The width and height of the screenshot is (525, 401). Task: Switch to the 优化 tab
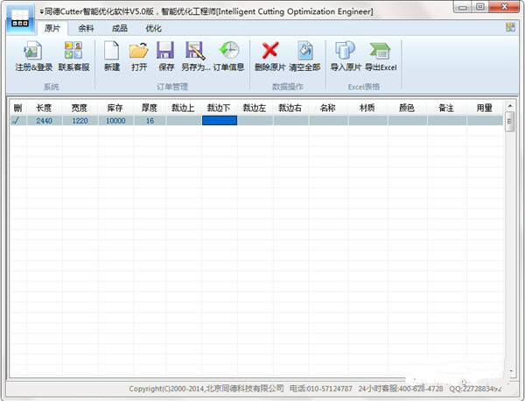(x=153, y=29)
